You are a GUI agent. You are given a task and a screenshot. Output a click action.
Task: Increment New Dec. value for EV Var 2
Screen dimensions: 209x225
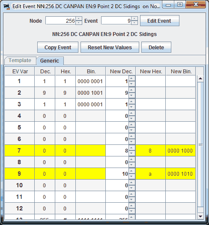coord(131,90)
